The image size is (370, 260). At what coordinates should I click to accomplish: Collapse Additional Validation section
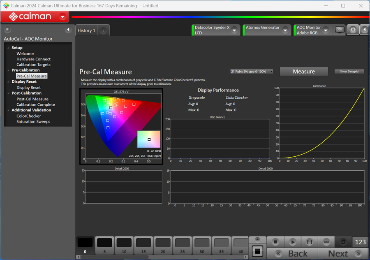9,110
